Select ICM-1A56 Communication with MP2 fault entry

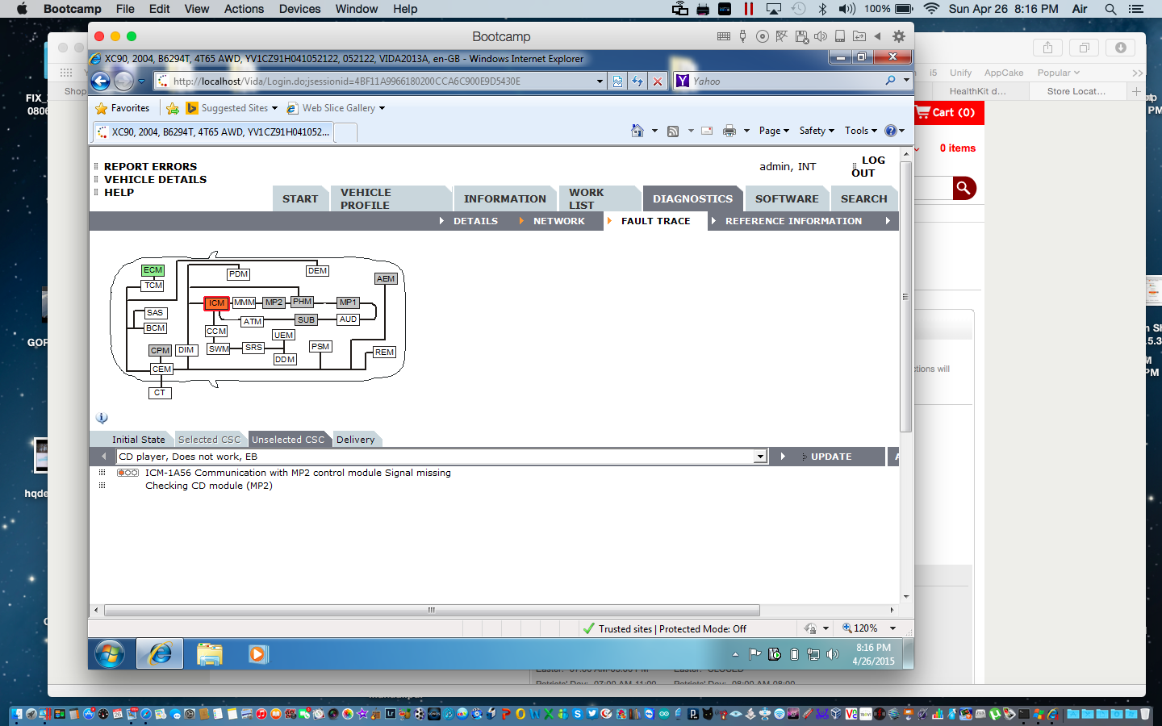coord(297,473)
